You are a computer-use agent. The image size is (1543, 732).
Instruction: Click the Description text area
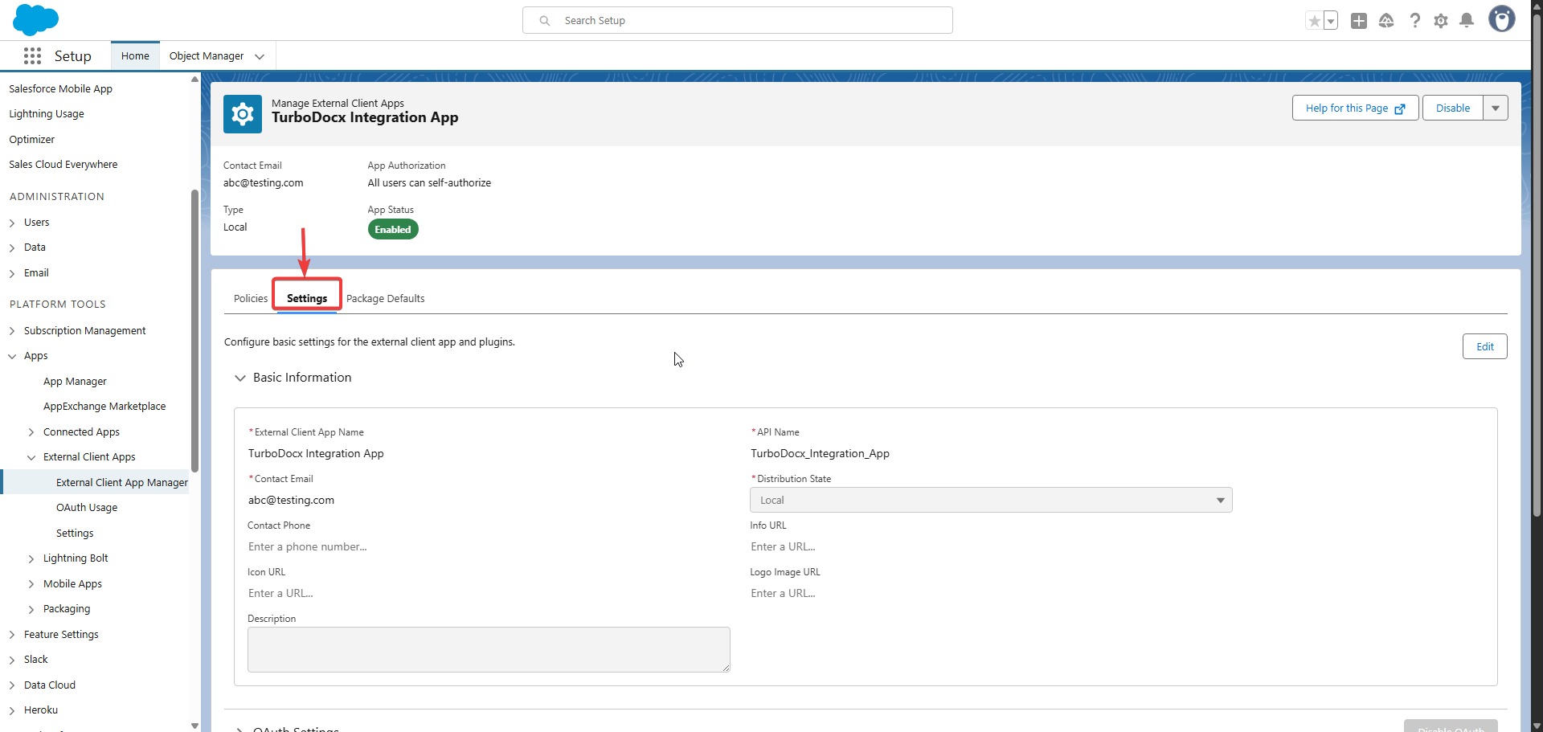[489, 649]
